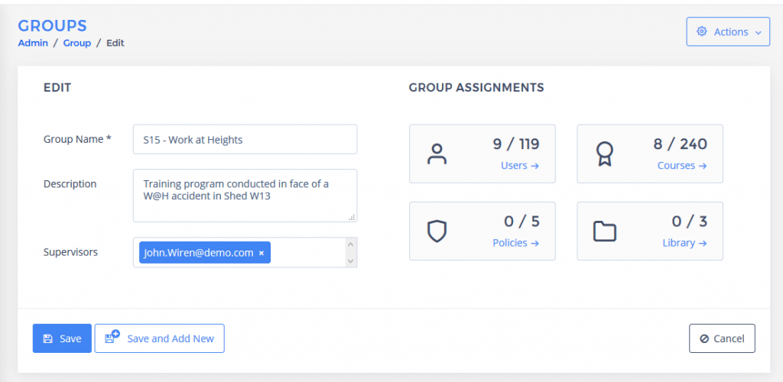Click the award ribbon icon in Courses card
783x382 pixels.
tap(604, 154)
